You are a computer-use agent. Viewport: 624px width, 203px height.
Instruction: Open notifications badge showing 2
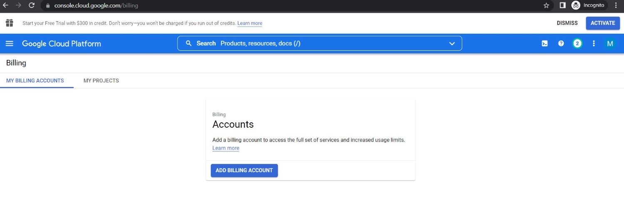click(577, 43)
